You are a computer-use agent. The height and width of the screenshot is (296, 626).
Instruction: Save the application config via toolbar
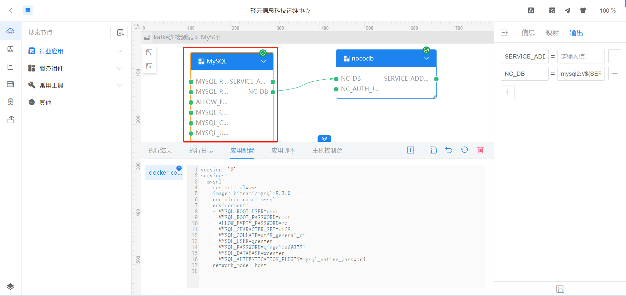433,150
